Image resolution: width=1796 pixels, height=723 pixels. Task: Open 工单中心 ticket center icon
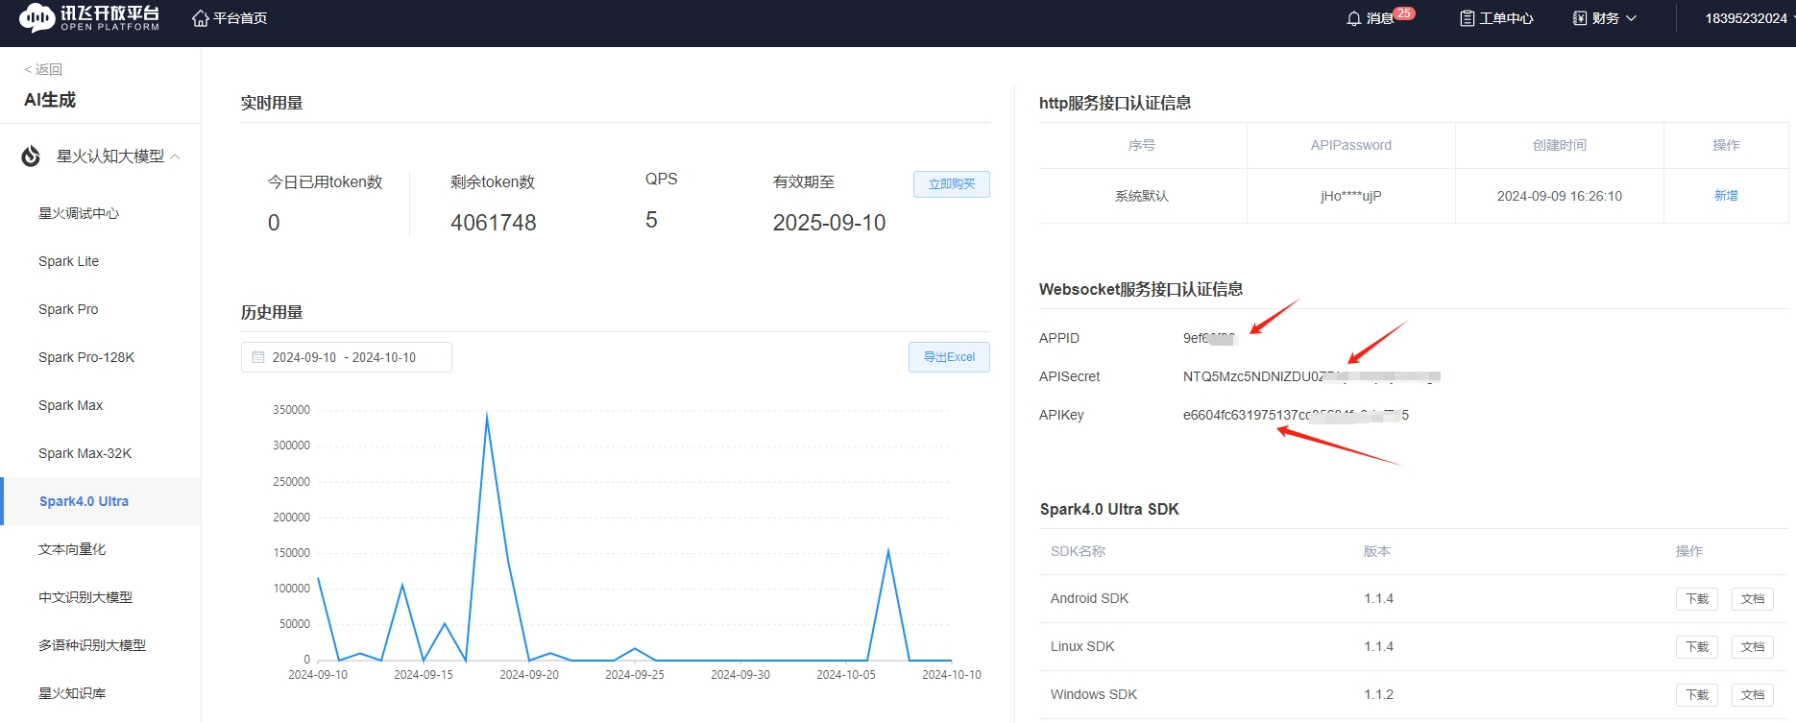pyautogui.click(x=1467, y=18)
